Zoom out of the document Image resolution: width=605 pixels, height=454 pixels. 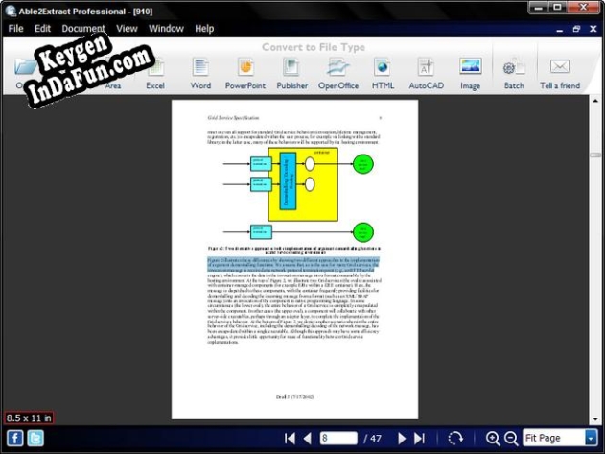coord(511,438)
